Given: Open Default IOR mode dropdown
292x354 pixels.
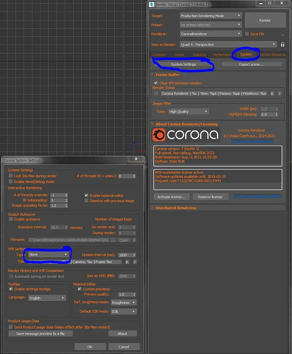Looking at the screenshot, I should 124,312.
